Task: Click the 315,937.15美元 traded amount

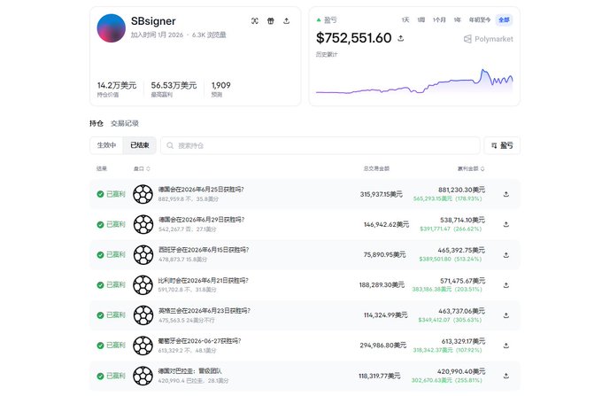Action: coord(382,194)
